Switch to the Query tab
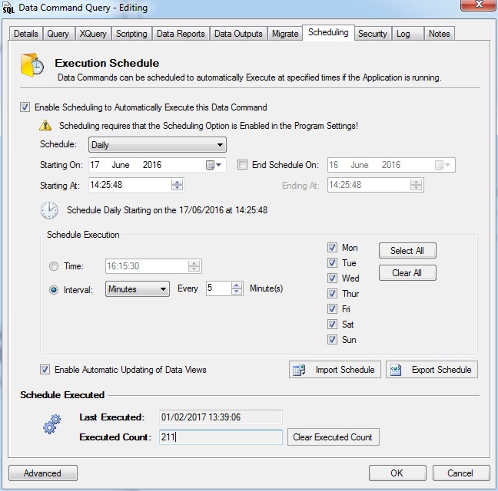Viewport: 498px width, 491px height. 58,34
